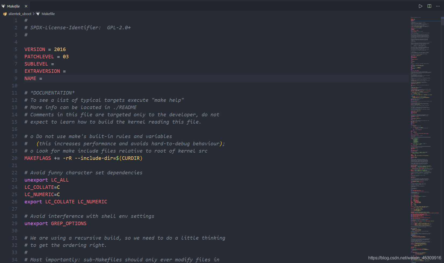
Task: Click the alientek_uboot breadcrumb folder icon
Action: [5, 14]
